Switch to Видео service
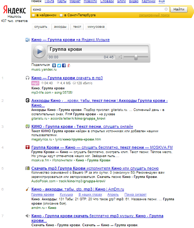Screen dimensions: 194x228 pyautogui.click(x=134, y=1)
